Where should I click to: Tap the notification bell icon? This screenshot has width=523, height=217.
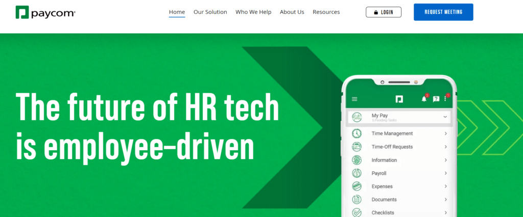(x=424, y=99)
